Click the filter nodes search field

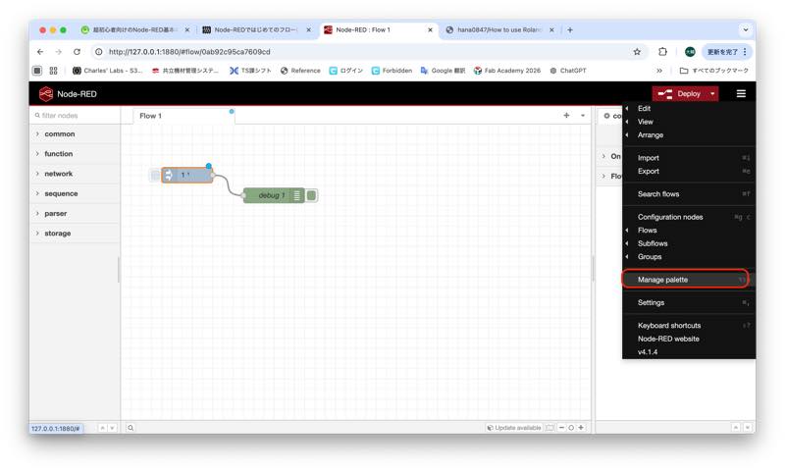[76, 115]
